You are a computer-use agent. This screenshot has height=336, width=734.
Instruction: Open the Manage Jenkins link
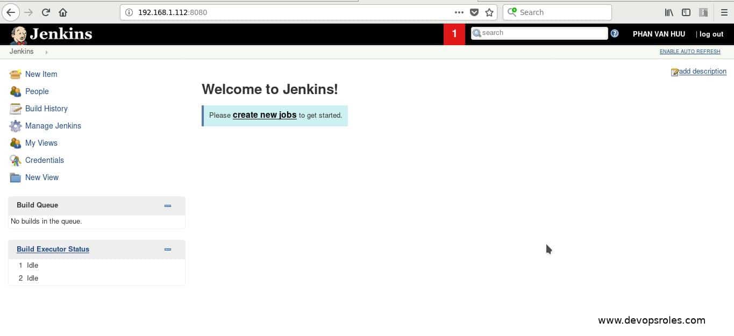pyautogui.click(x=53, y=126)
